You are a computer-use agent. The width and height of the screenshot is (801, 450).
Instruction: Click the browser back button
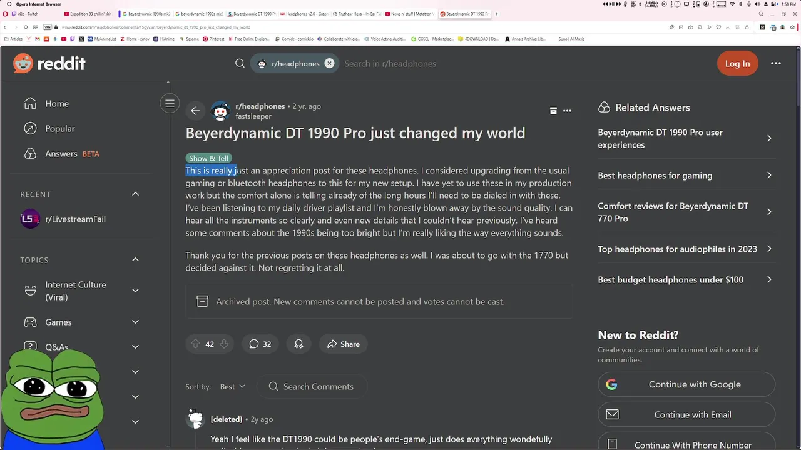tap(5, 27)
